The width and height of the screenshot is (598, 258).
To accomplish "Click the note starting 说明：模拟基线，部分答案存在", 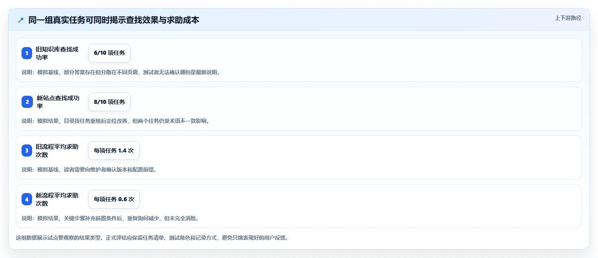I will 121,72.
